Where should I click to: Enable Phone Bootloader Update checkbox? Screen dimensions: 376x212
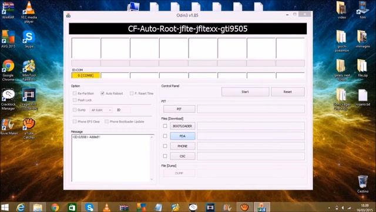[x=106, y=122]
